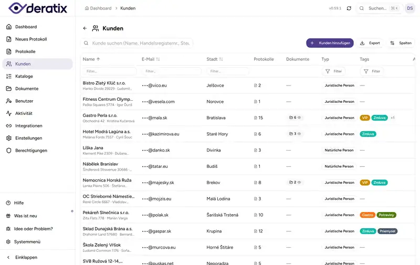Viewport: 420px width, 265px height.
Task: Click the Idee oder Problem bug icon
Action: tap(8, 229)
